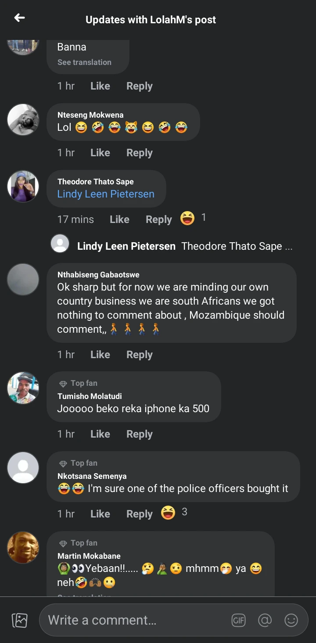This screenshot has width=316, height=643.
Task: Like Nthabiseng Gabaotswe's comment
Action: coord(100,355)
